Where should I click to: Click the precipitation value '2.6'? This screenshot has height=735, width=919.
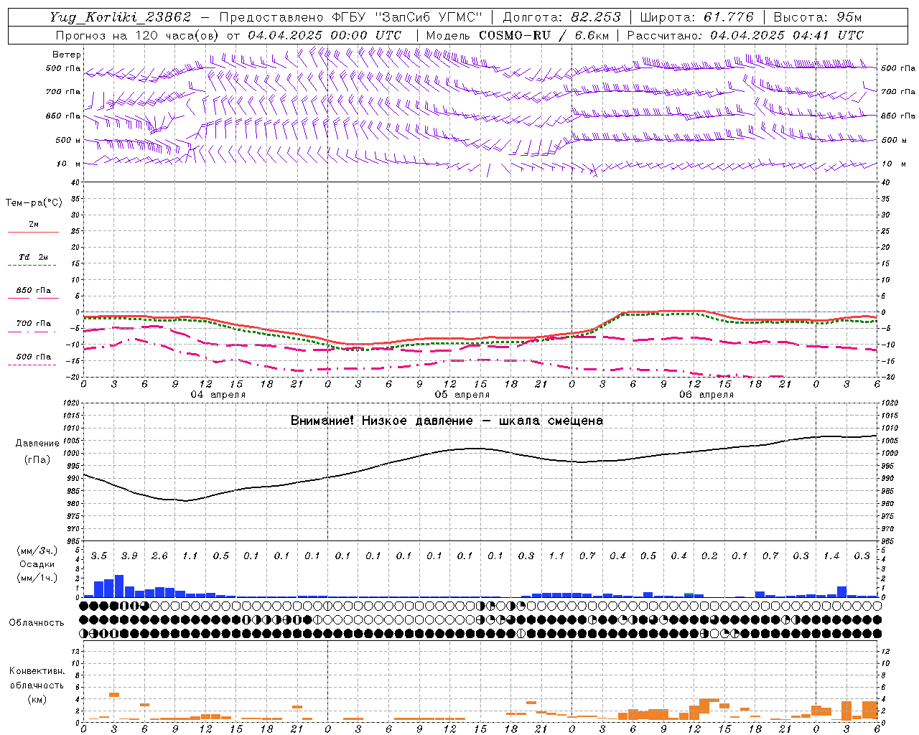(x=159, y=556)
